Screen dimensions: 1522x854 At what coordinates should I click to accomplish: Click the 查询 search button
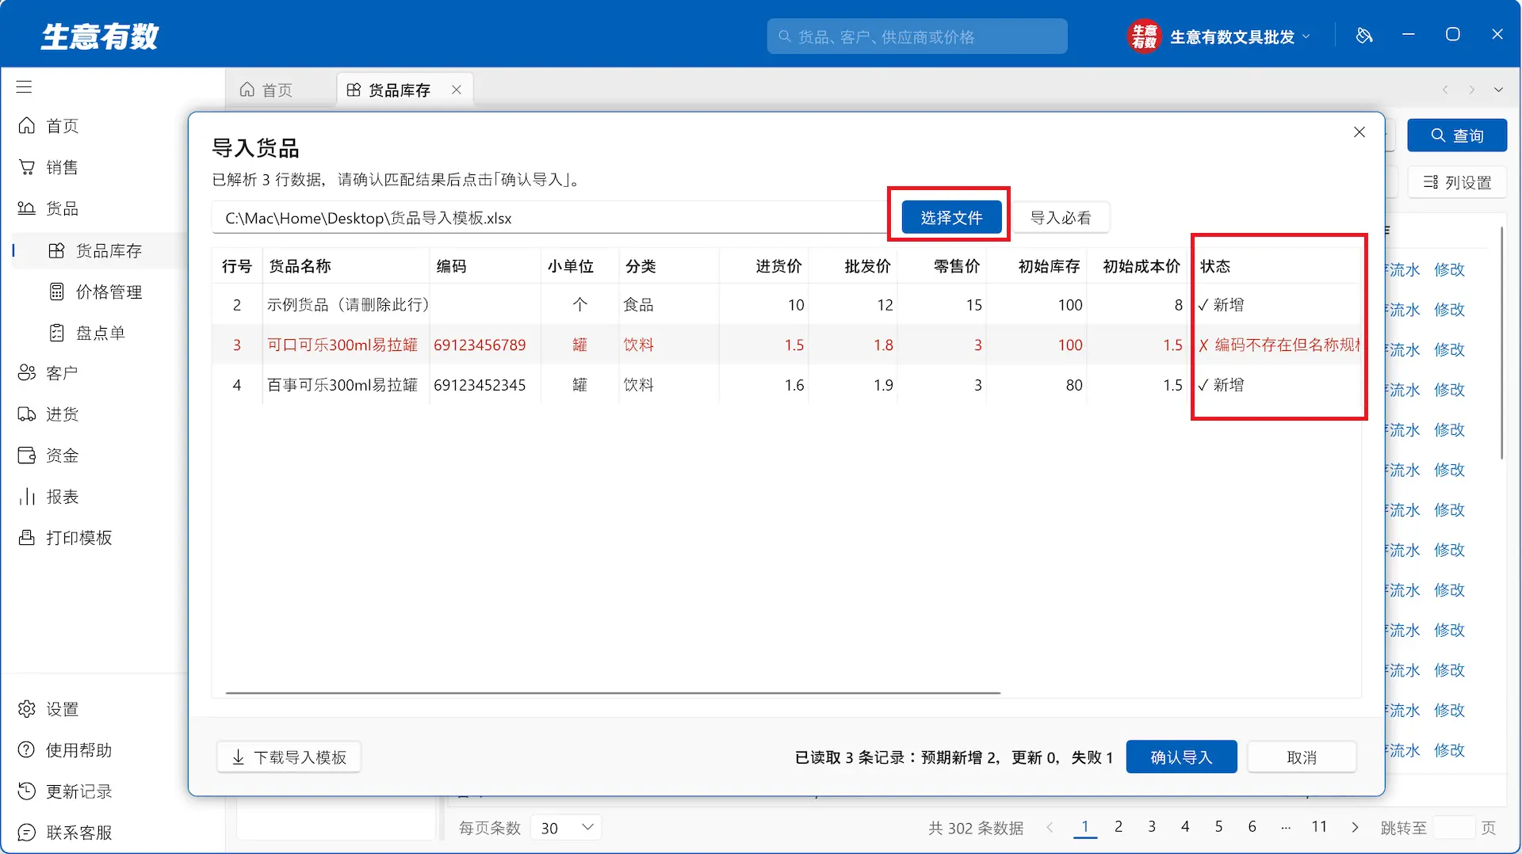[1457, 135]
